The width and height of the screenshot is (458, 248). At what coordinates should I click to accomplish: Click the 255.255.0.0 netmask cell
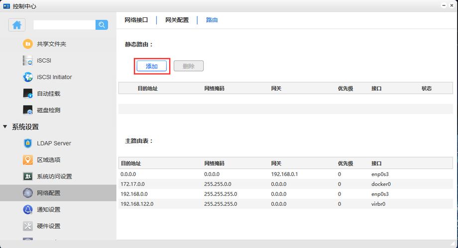pyautogui.click(x=218, y=184)
